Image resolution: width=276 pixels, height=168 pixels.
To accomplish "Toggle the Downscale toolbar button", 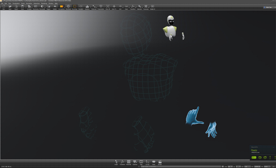I will click(x=42, y=7).
